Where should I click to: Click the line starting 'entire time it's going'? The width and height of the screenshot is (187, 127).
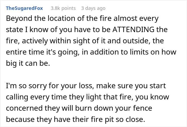pyautogui.click(x=91, y=51)
